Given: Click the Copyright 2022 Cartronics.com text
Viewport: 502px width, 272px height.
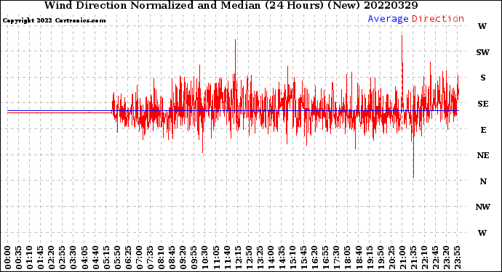Looking at the screenshot, I should click(x=54, y=20).
